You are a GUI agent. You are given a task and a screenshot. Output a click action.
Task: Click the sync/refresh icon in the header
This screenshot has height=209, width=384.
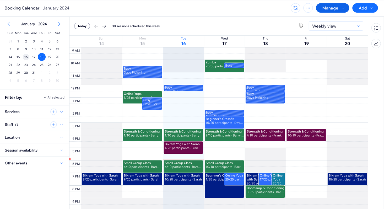295,8
